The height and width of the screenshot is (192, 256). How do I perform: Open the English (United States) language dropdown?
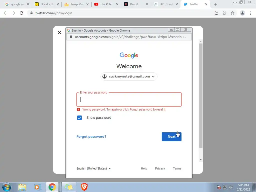click(x=94, y=168)
